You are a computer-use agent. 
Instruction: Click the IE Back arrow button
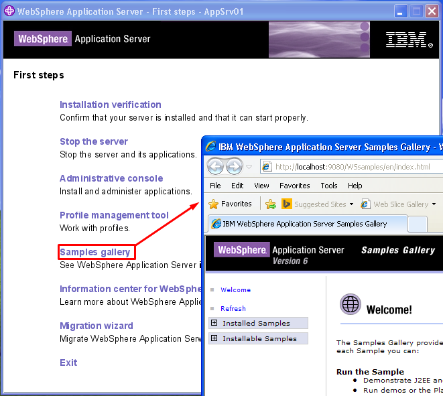(x=216, y=167)
